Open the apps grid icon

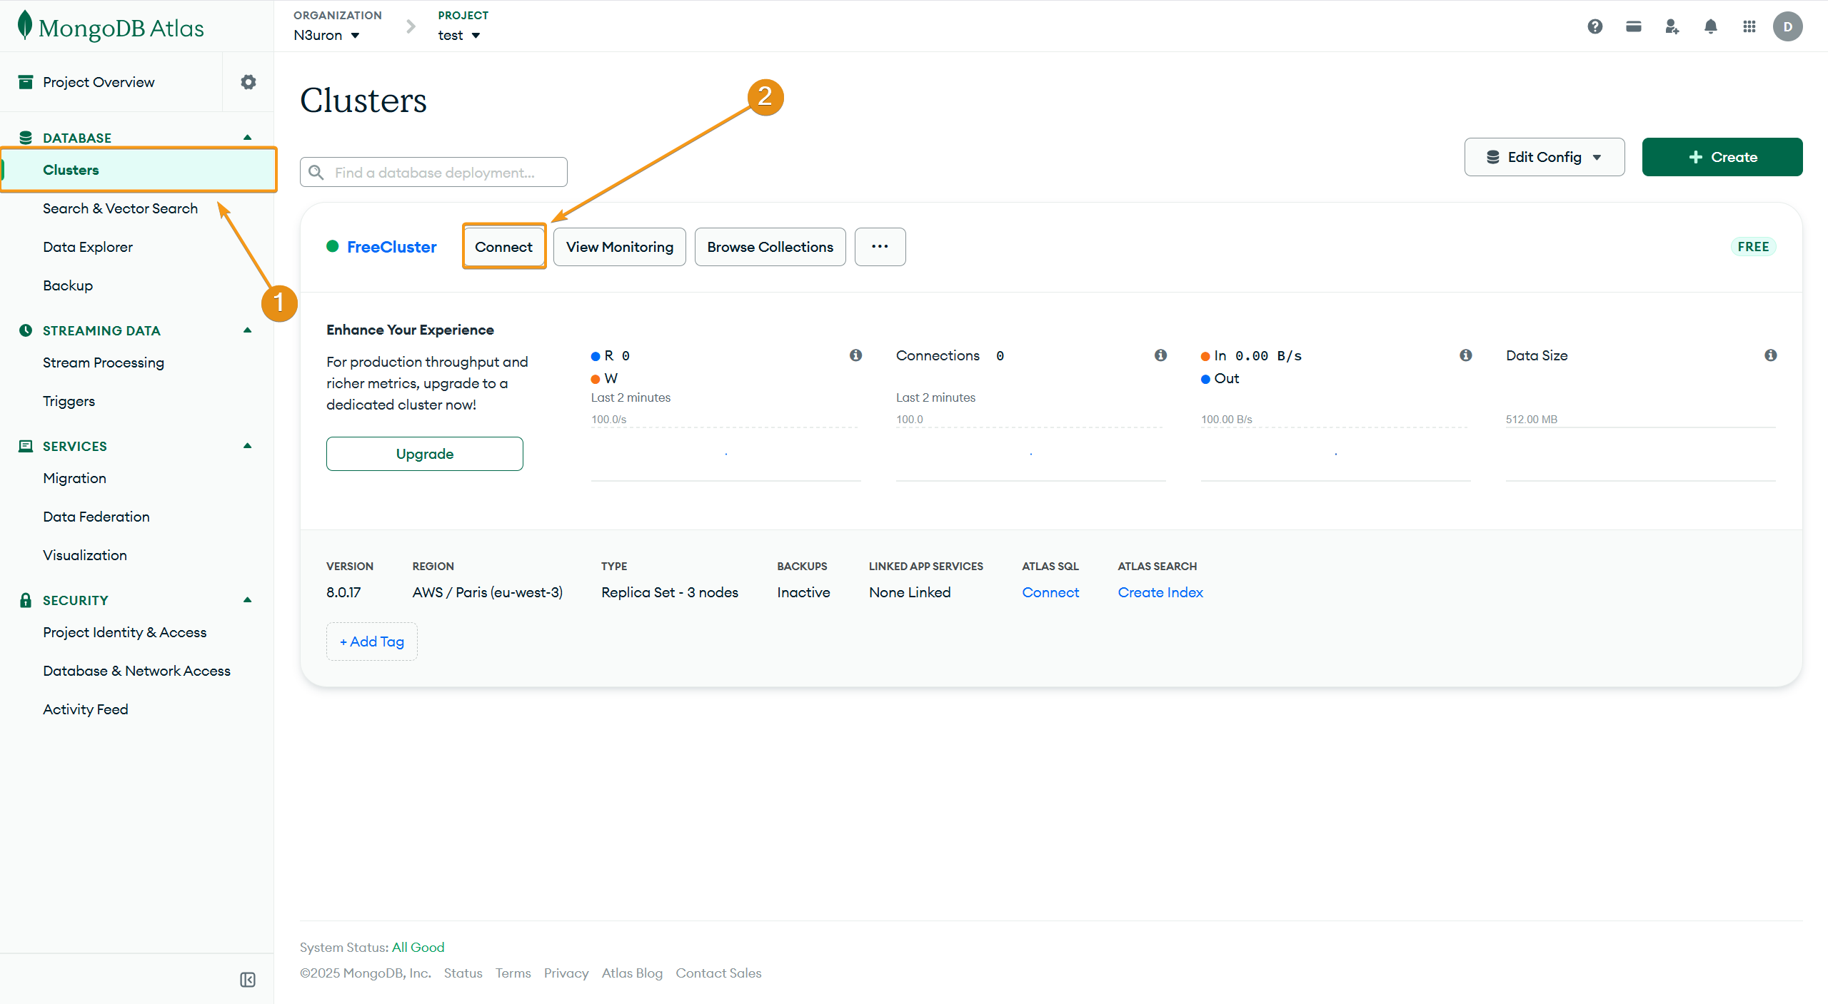click(x=1749, y=26)
